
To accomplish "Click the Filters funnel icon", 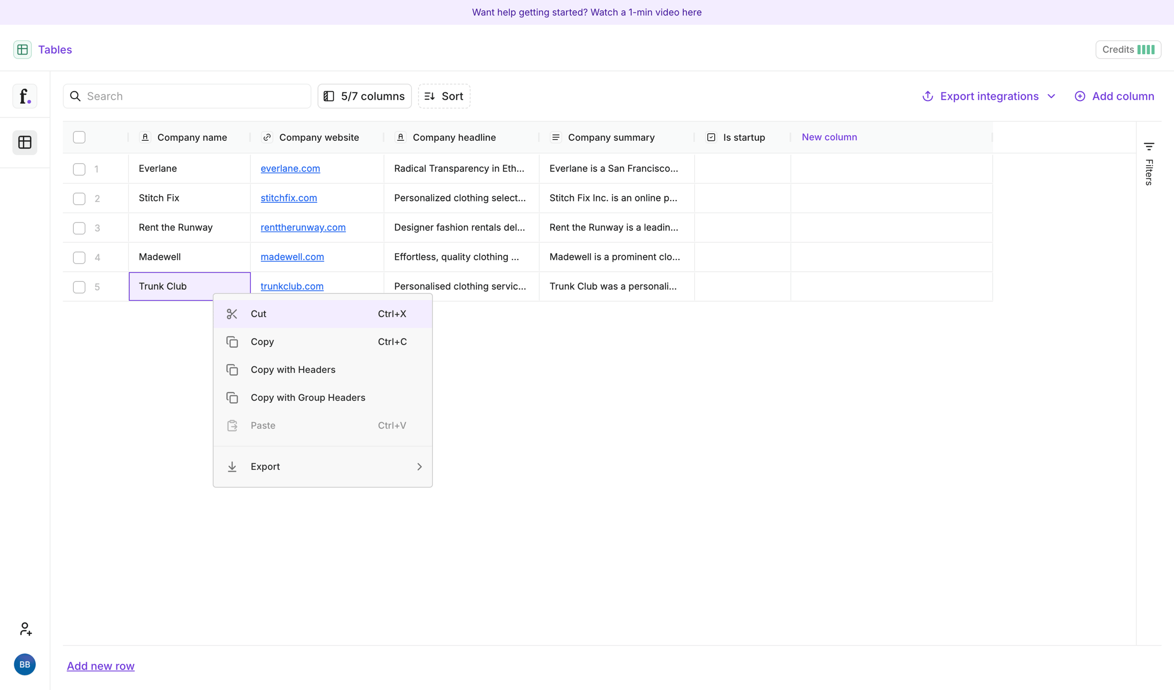I will [x=1149, y=146].
